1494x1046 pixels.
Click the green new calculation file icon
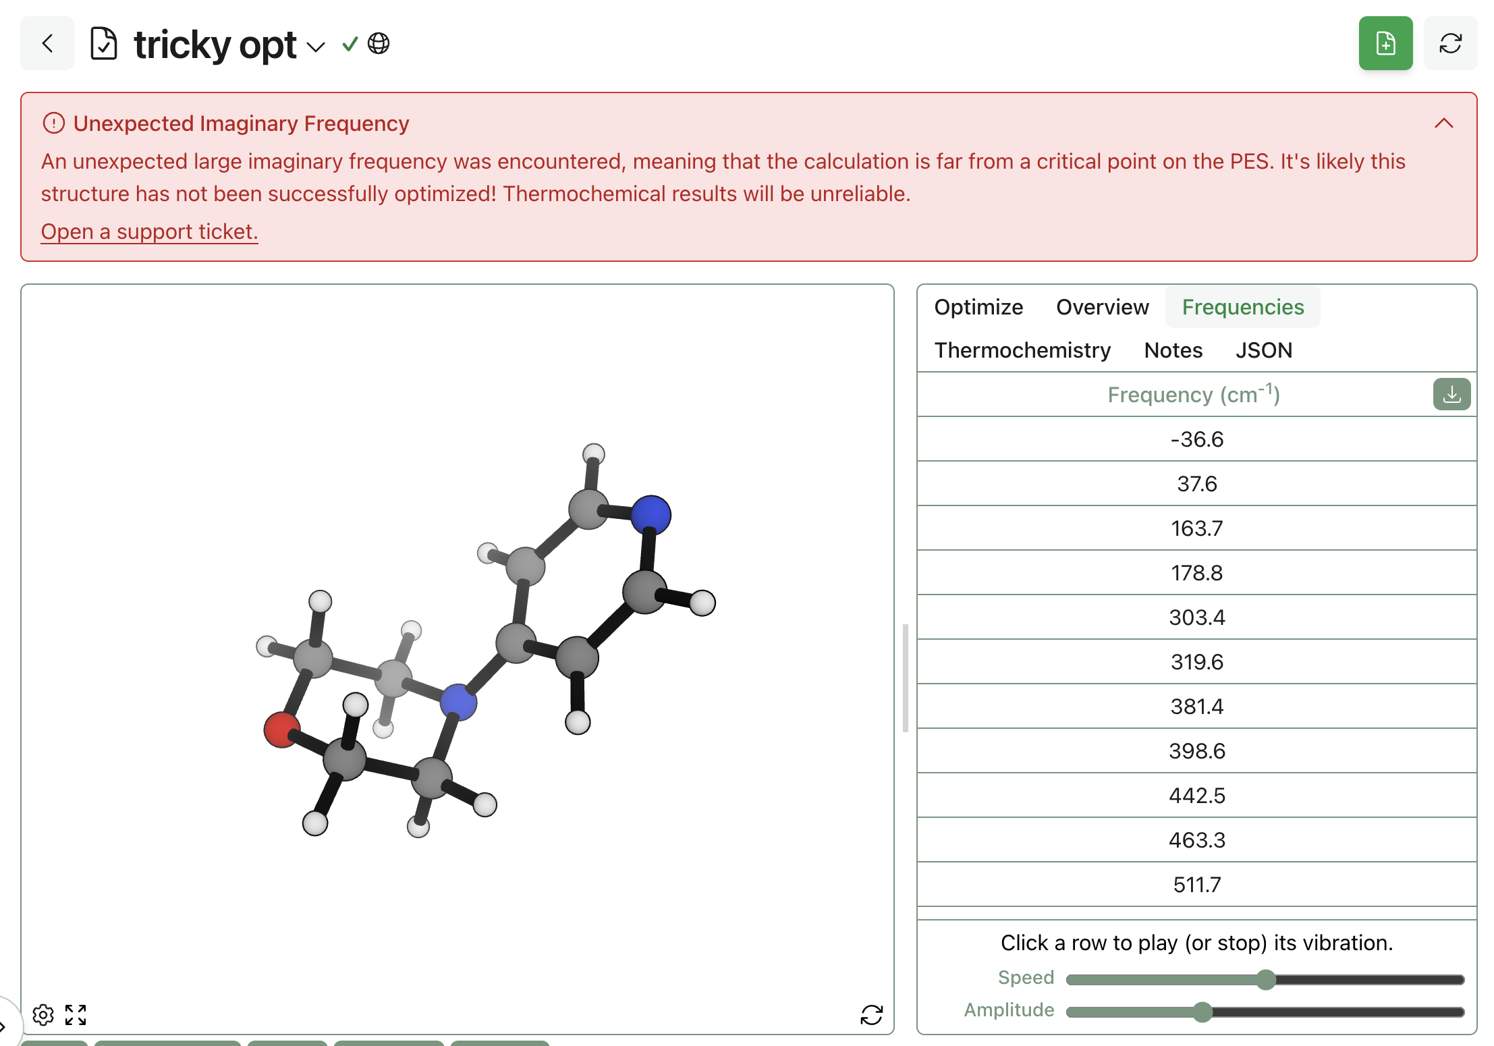tap(1385, 44)
